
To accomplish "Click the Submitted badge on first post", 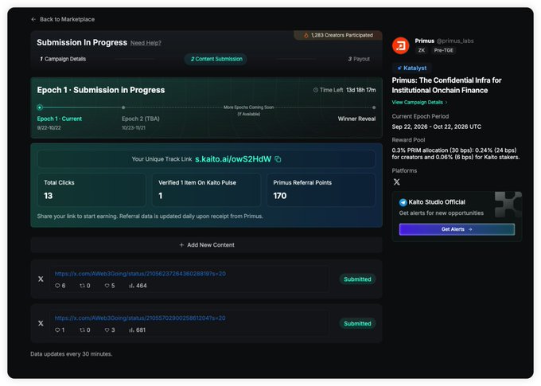I will 357,279.
